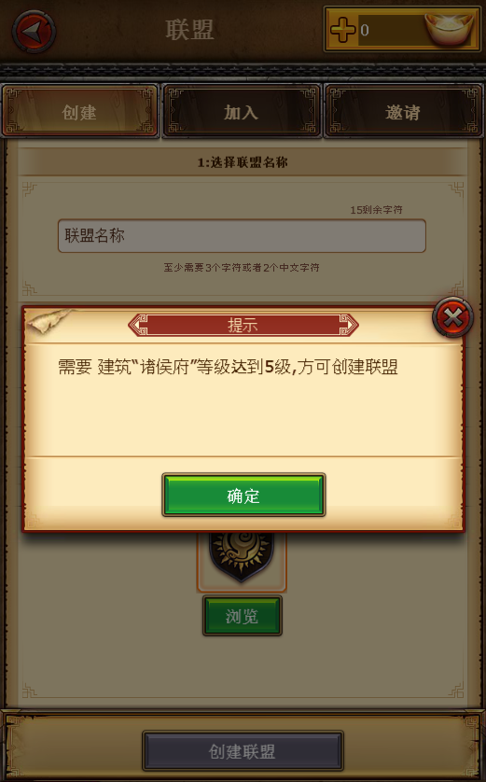Click the 创建联盟 button at bottom
Viewport: 486px width, 782px height.
pos(243,751)
